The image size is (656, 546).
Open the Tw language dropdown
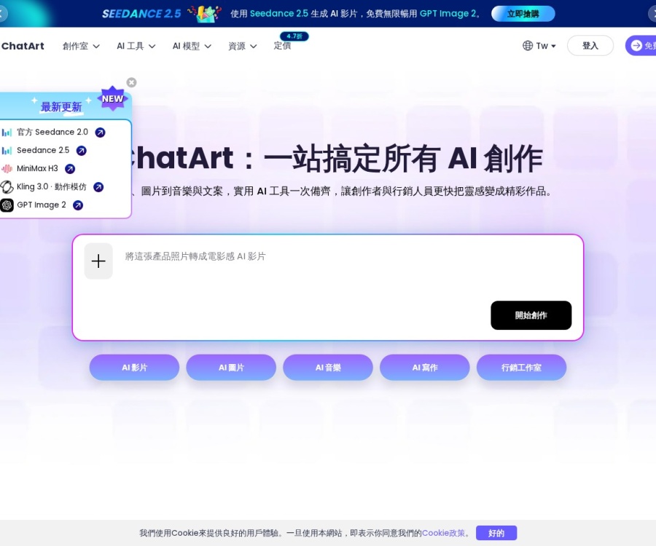point(546,46)
